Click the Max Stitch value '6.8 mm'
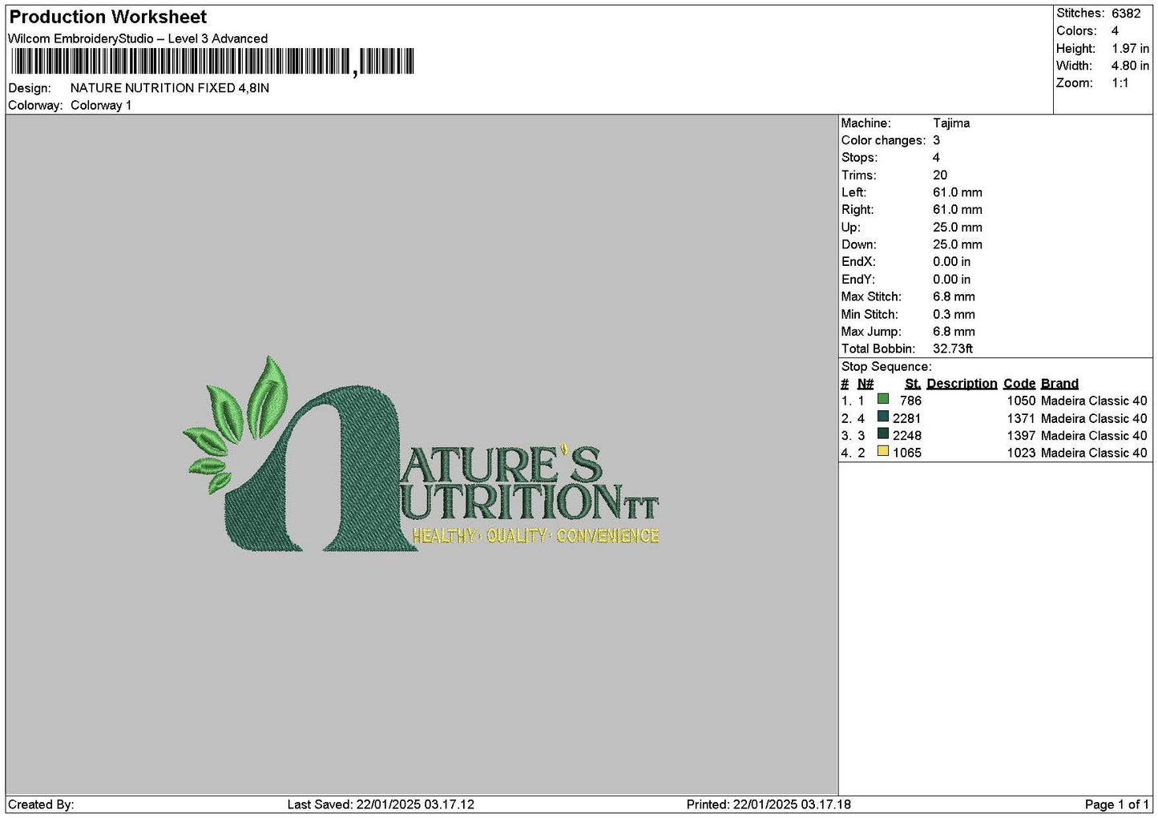1158x818 pixels. point(954,296)
